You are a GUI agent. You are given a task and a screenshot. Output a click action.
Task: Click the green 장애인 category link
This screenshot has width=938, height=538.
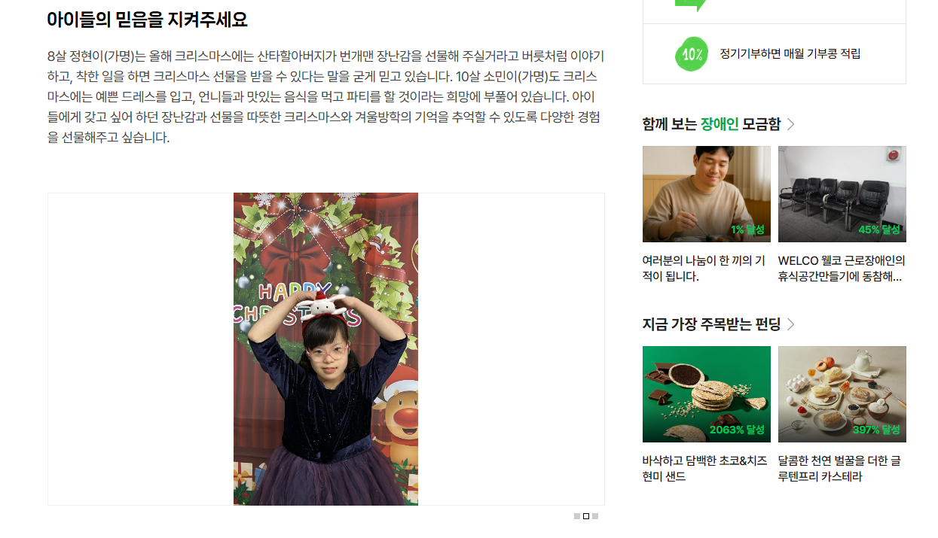coord(720,124)
